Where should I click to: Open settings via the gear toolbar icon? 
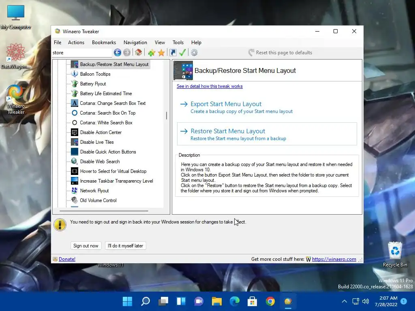tap(194, 53)
